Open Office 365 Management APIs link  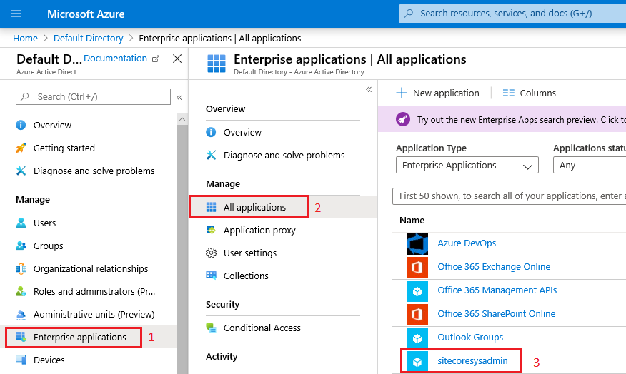497,290
